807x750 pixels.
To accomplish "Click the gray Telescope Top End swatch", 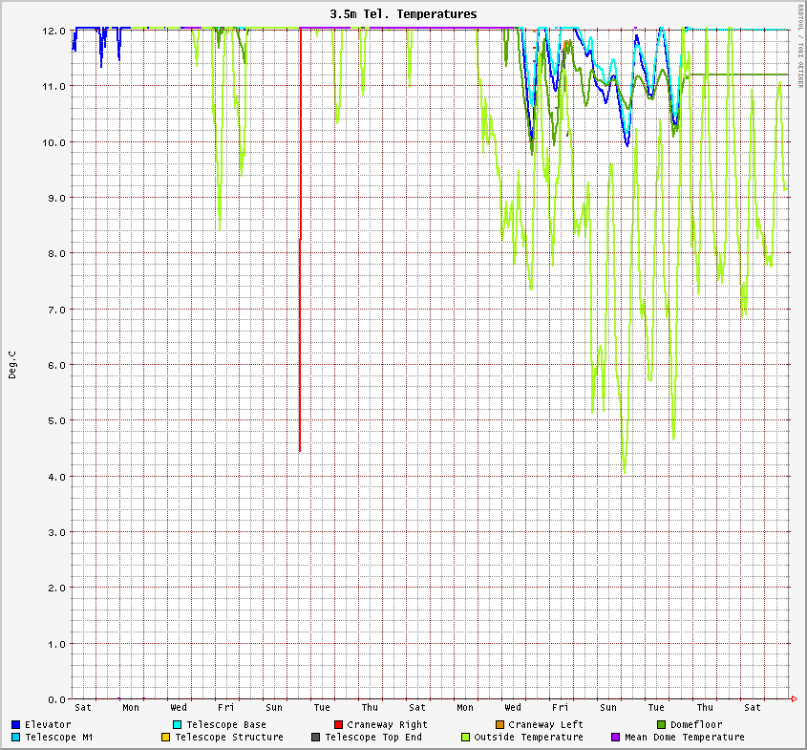I will (x=316, y=738).
